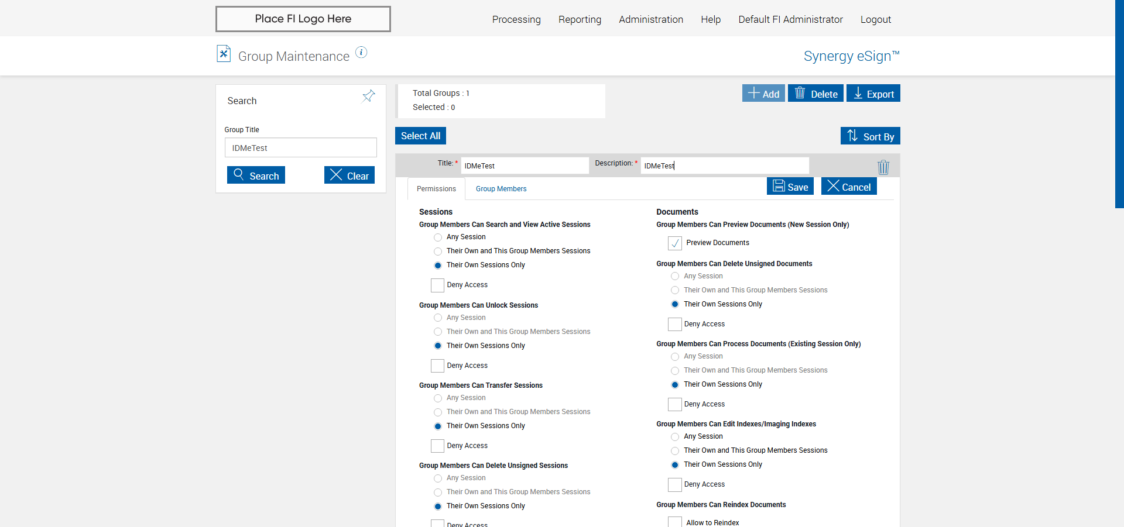Open the Sort By options
1124x527 pixels.
(x=870, y=136)
